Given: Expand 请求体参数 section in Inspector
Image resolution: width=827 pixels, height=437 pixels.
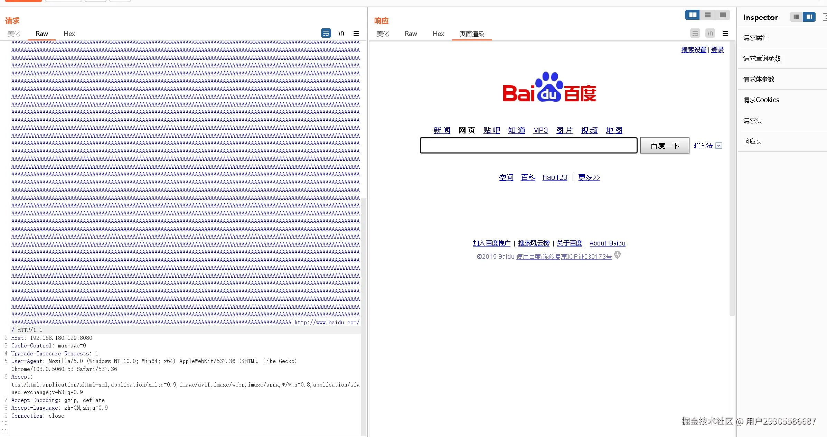Looking at the screenshot, I should pos(782,79).
